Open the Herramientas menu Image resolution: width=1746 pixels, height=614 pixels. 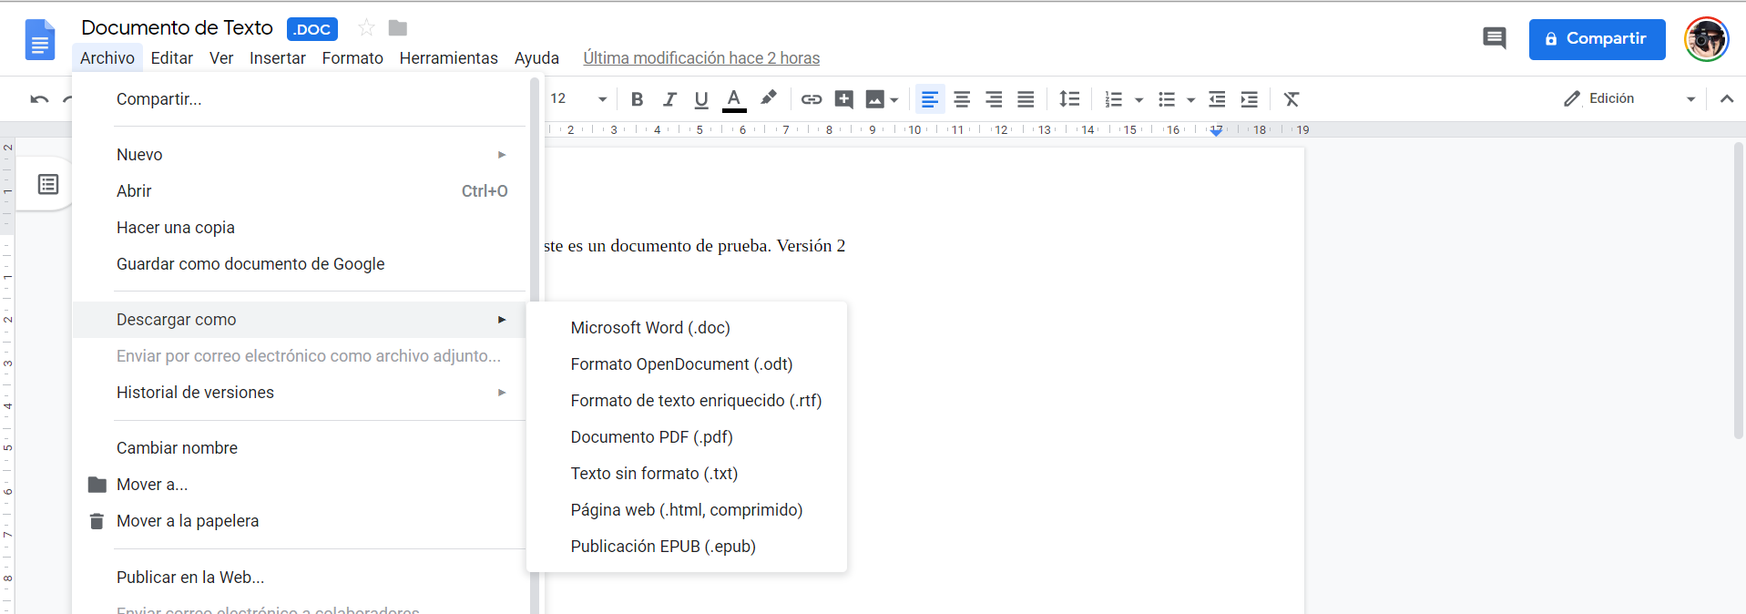(x=449, y=57)
